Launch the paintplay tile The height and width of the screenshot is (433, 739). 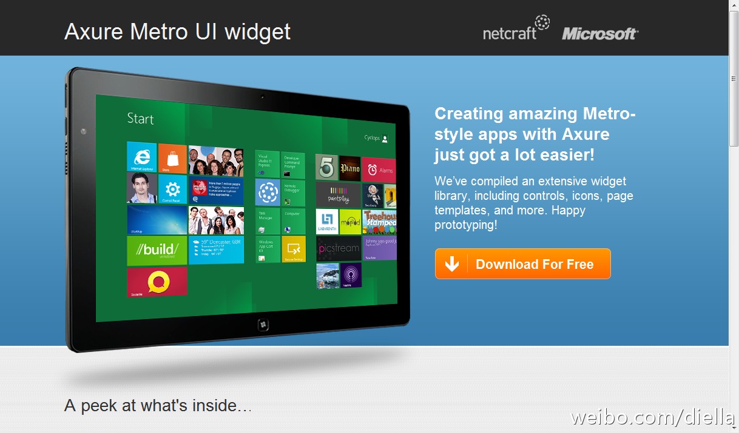tap(339, 195)
